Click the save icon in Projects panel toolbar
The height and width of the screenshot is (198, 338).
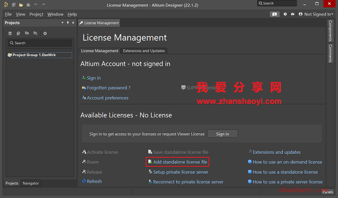point(10,33)
